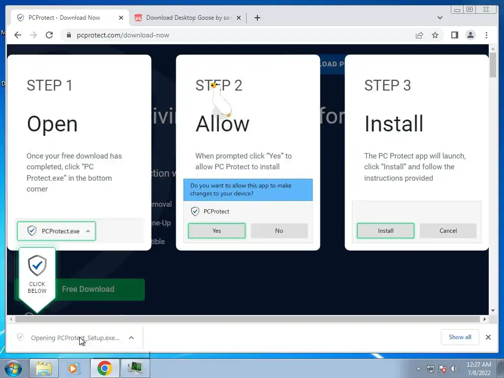
Task: Switch to Download Desktop Goose tab
Action: click(x=188, y=18)
